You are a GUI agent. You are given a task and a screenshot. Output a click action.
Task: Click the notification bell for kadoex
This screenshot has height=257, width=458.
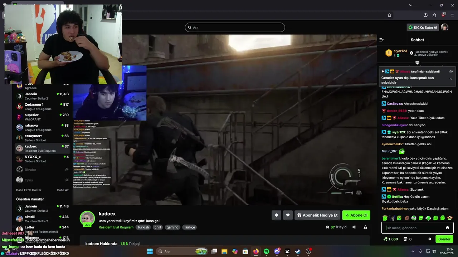tap(276, 215)
